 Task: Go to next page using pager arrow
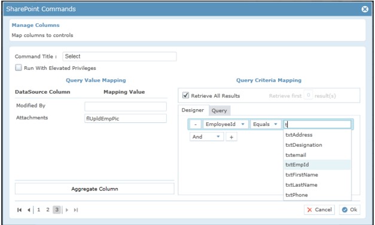click(x=67, y=209)
